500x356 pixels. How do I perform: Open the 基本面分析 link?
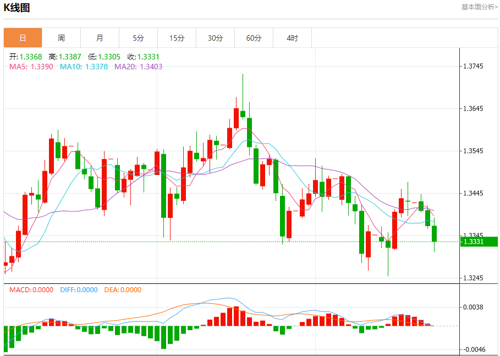pos(479,7)
